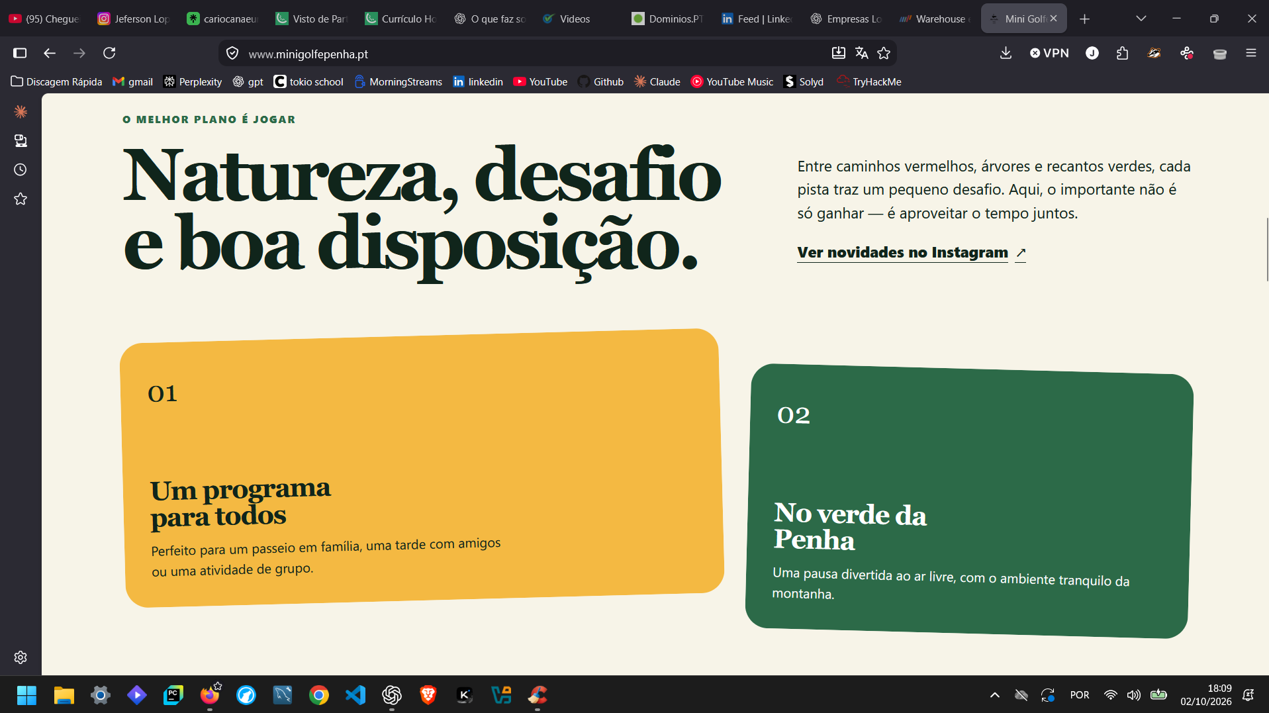Bookmark this page with the star icon

[884, 53]
